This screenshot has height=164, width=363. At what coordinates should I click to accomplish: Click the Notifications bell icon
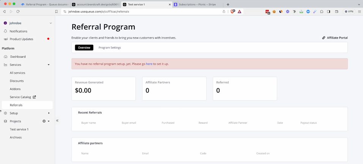[6, 31]
